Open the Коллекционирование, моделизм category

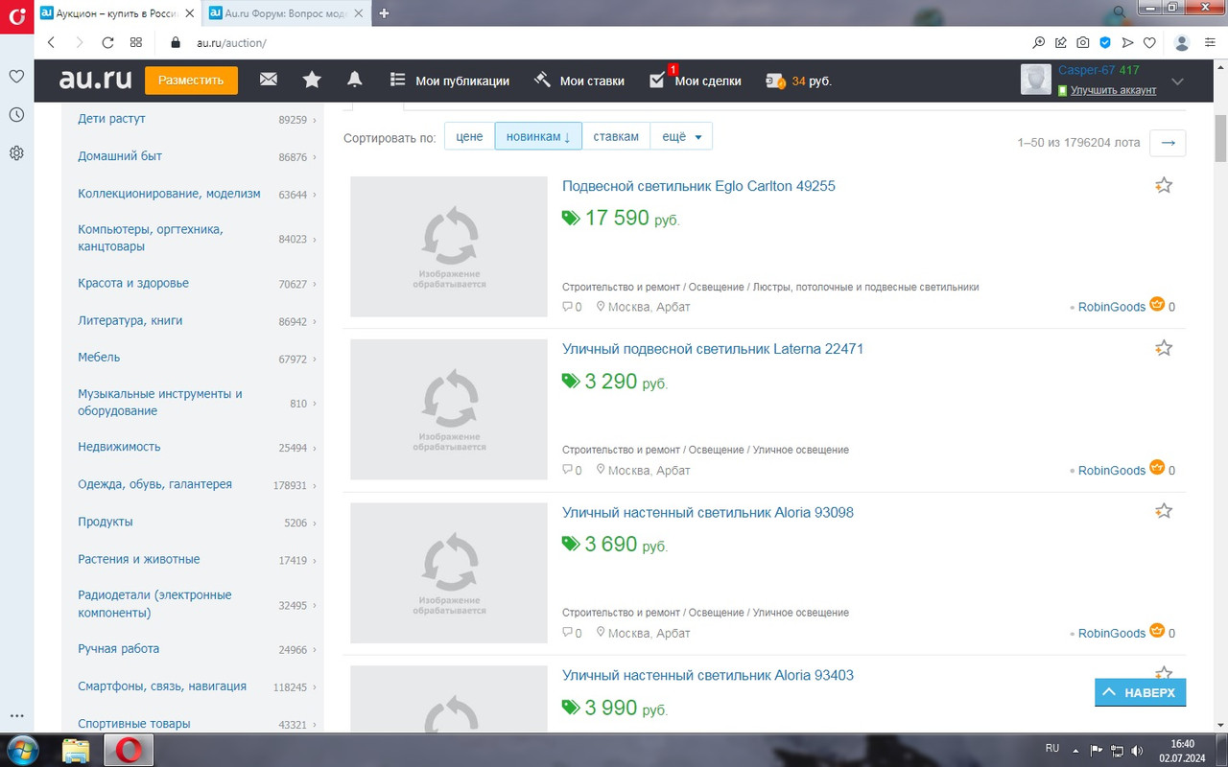pos(169,194)
